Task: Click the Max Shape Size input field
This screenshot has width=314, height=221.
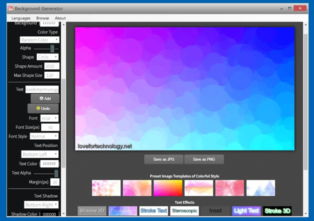Action: tap(51, 75)
